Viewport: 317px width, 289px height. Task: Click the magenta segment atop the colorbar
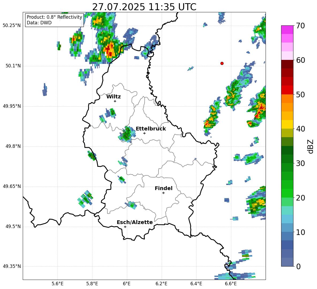[287, 30]
